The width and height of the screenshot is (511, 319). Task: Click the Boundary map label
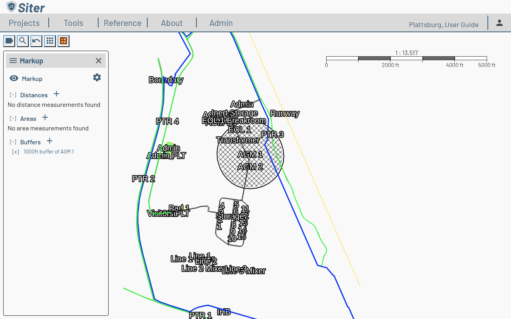[166, 80]
